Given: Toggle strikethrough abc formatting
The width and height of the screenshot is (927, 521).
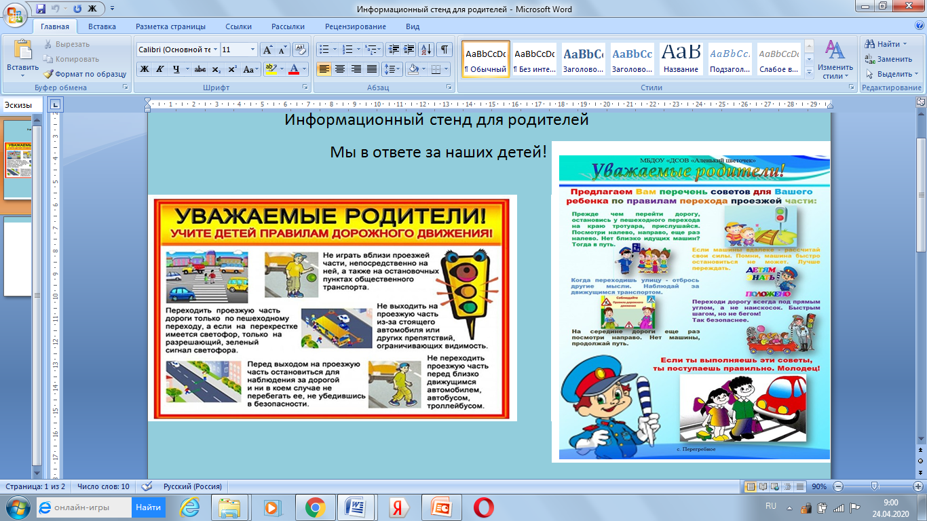Looking at the screenshot, I should [200, 69].
